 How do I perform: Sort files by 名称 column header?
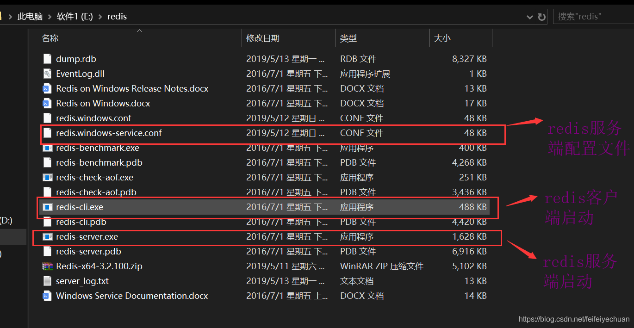click(50, 38)
